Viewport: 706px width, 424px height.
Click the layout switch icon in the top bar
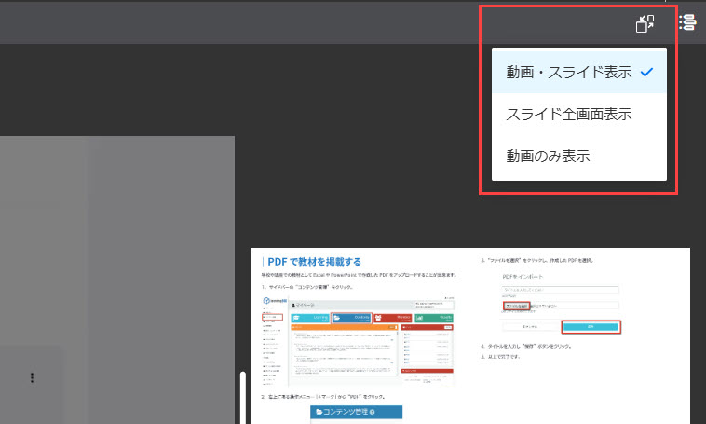tap(645, 24)
